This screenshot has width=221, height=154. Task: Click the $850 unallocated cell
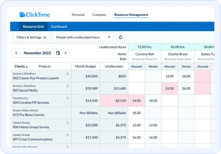pos(114,76)
